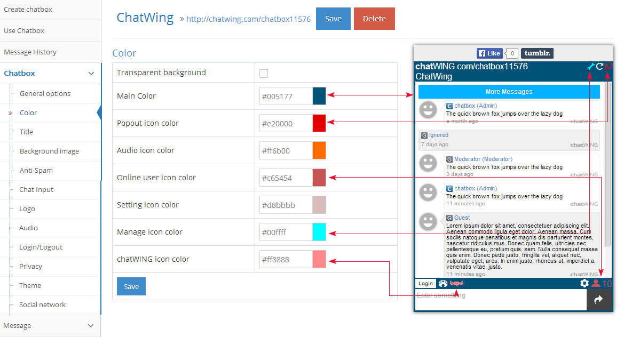Click the smiley avatar of the Guest message
This screenshot has width=624, height=337.
428,222
